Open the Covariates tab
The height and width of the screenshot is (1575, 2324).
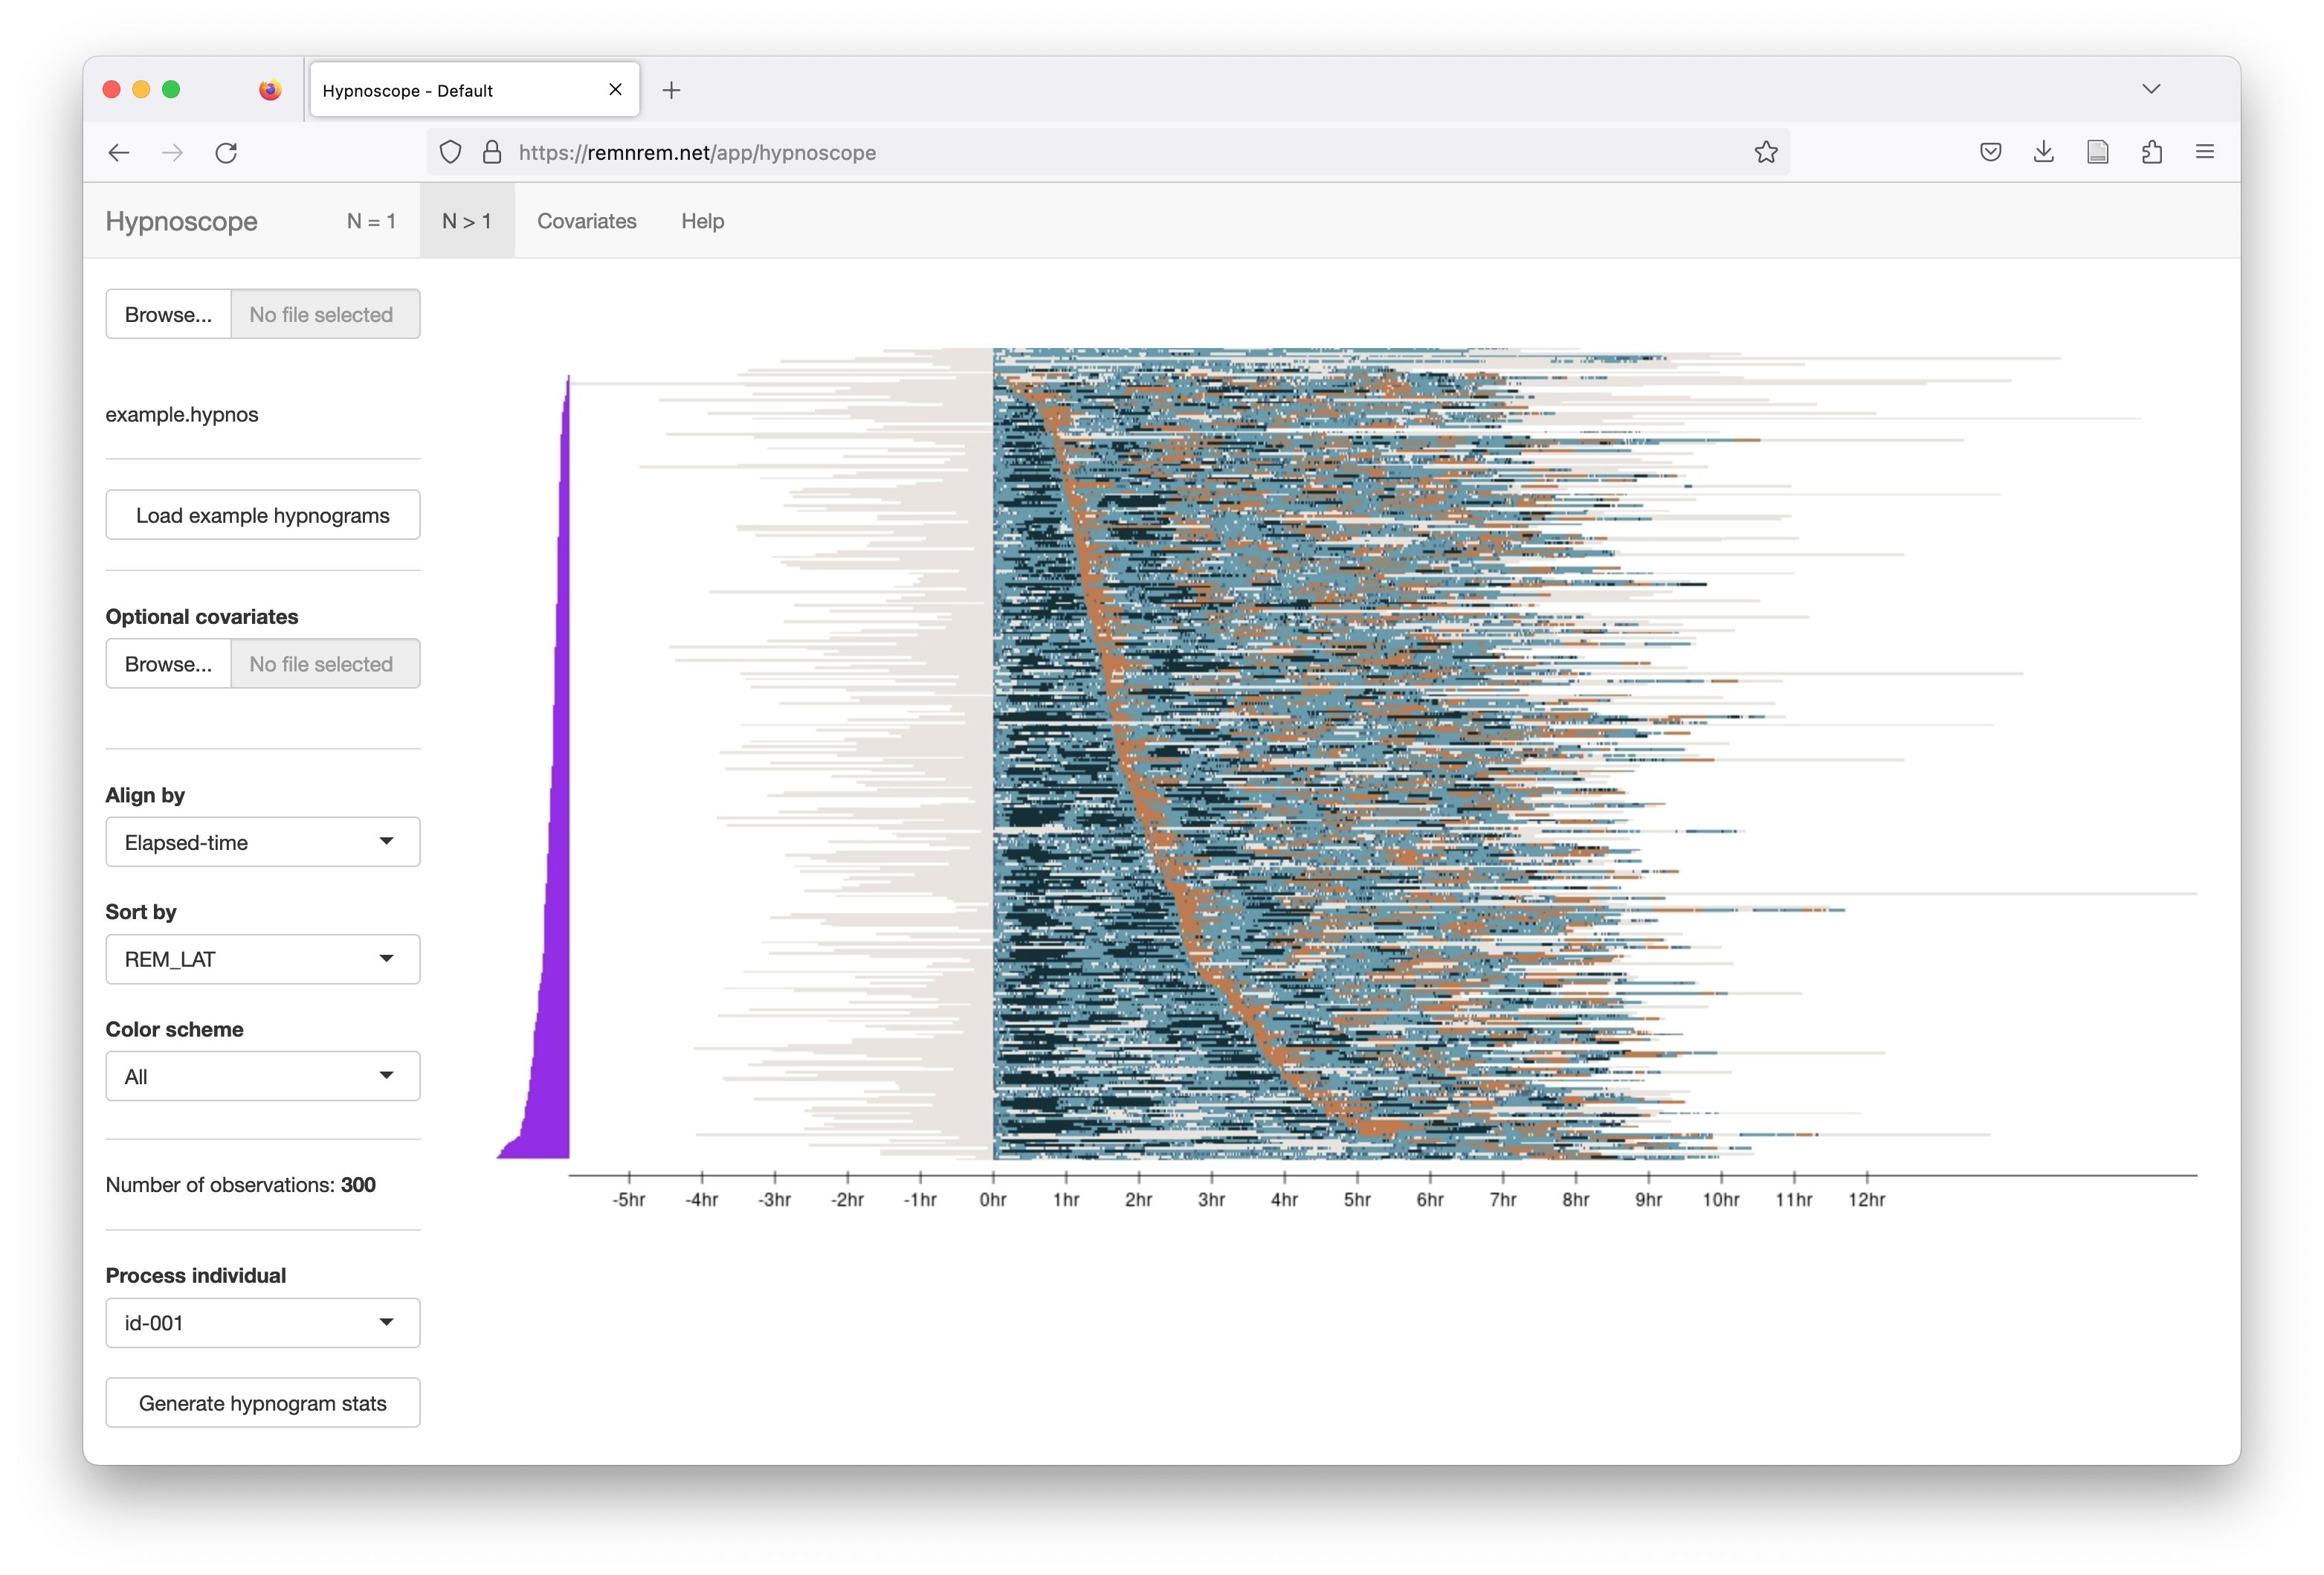pos(587,221)
